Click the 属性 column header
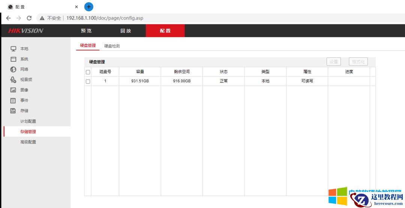 pos(307,72)
